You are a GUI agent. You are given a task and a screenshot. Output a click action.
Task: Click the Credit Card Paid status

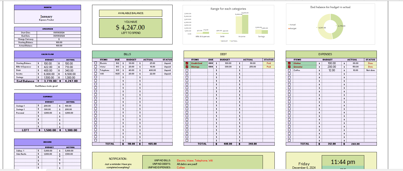click(269, 63)
